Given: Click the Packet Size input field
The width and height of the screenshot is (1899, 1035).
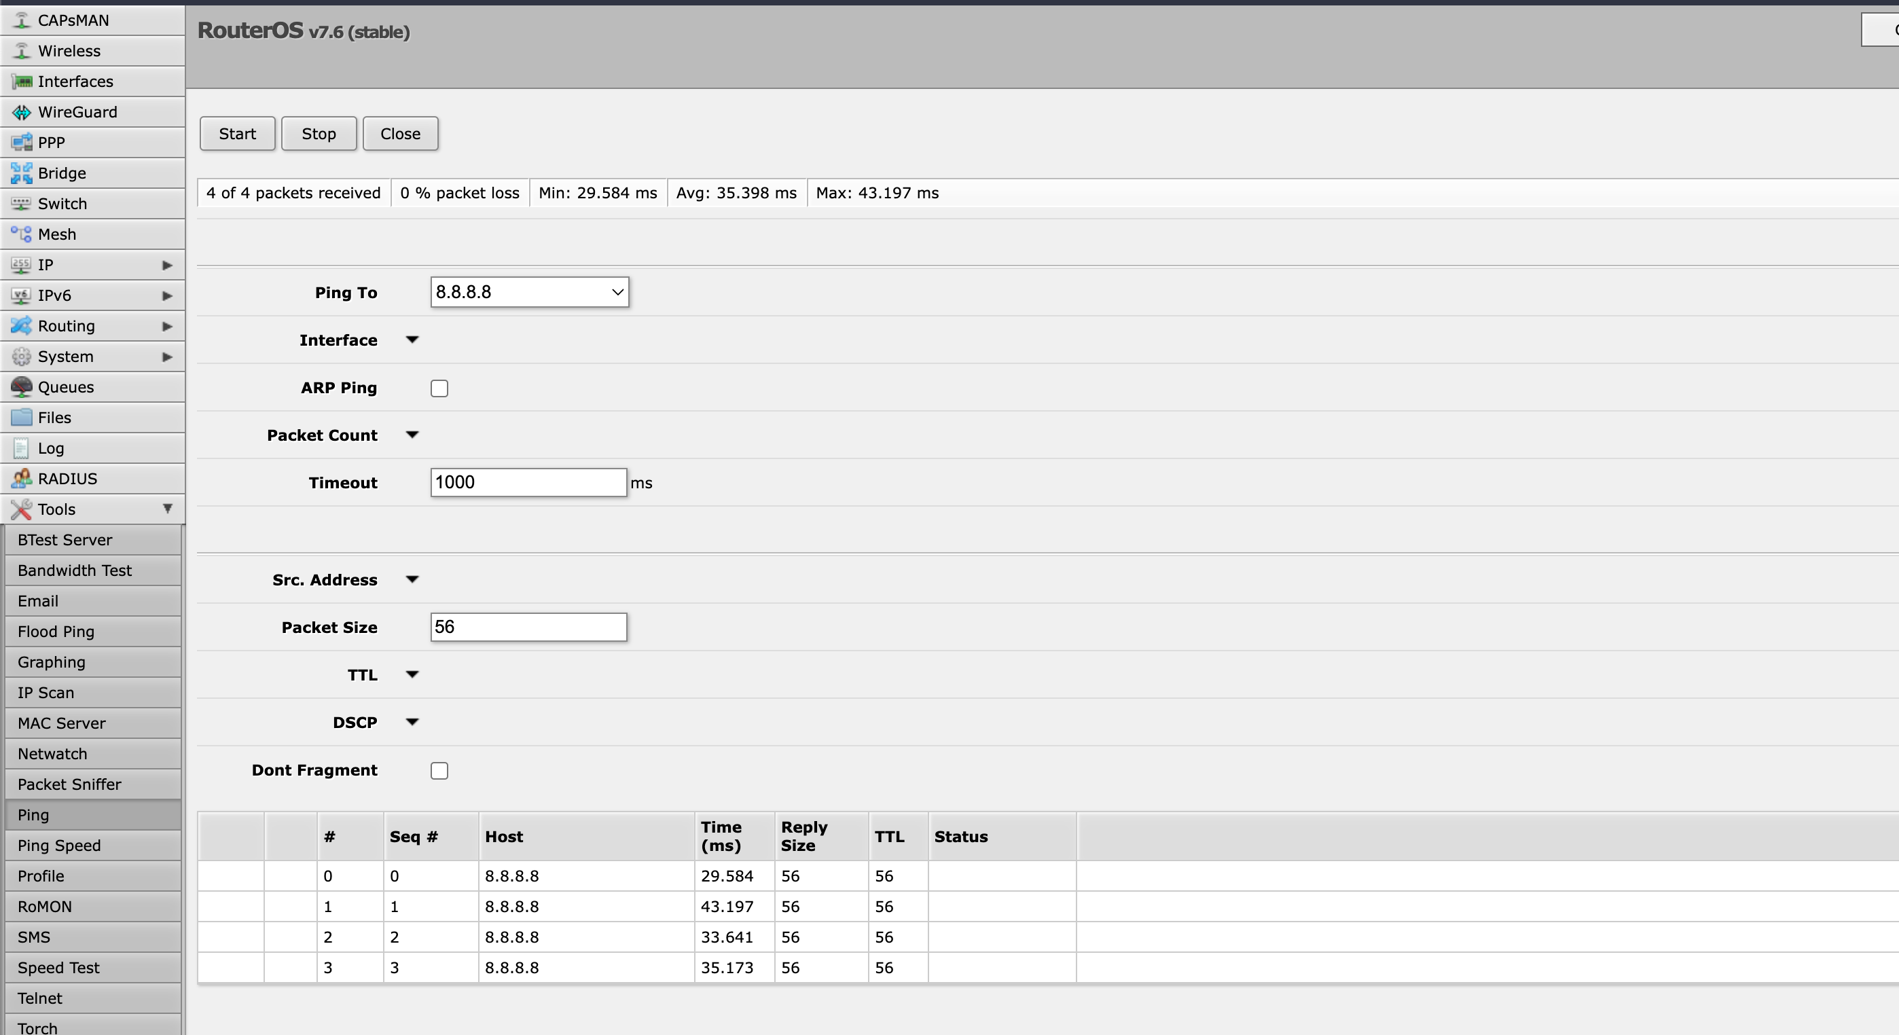Looking at the screenshot, I should pyautogui.click(x=528, y=628).
